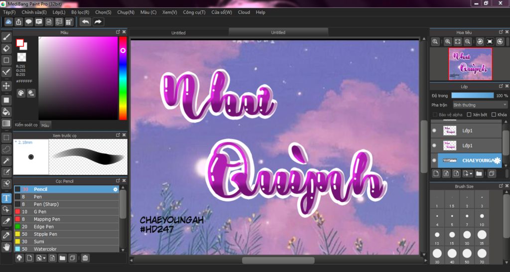The height and width of the screenshot is (272, 510).
Task: Select the Watercolor brush
Action: pyautogui.click(x=66, y=249)
